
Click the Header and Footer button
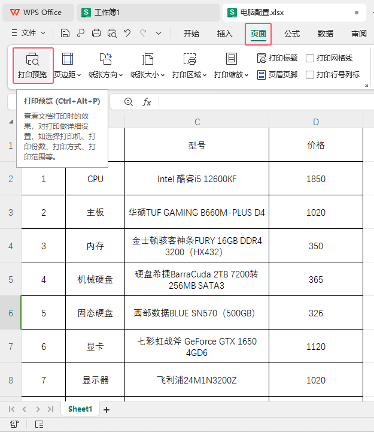(x=278, y=75)
